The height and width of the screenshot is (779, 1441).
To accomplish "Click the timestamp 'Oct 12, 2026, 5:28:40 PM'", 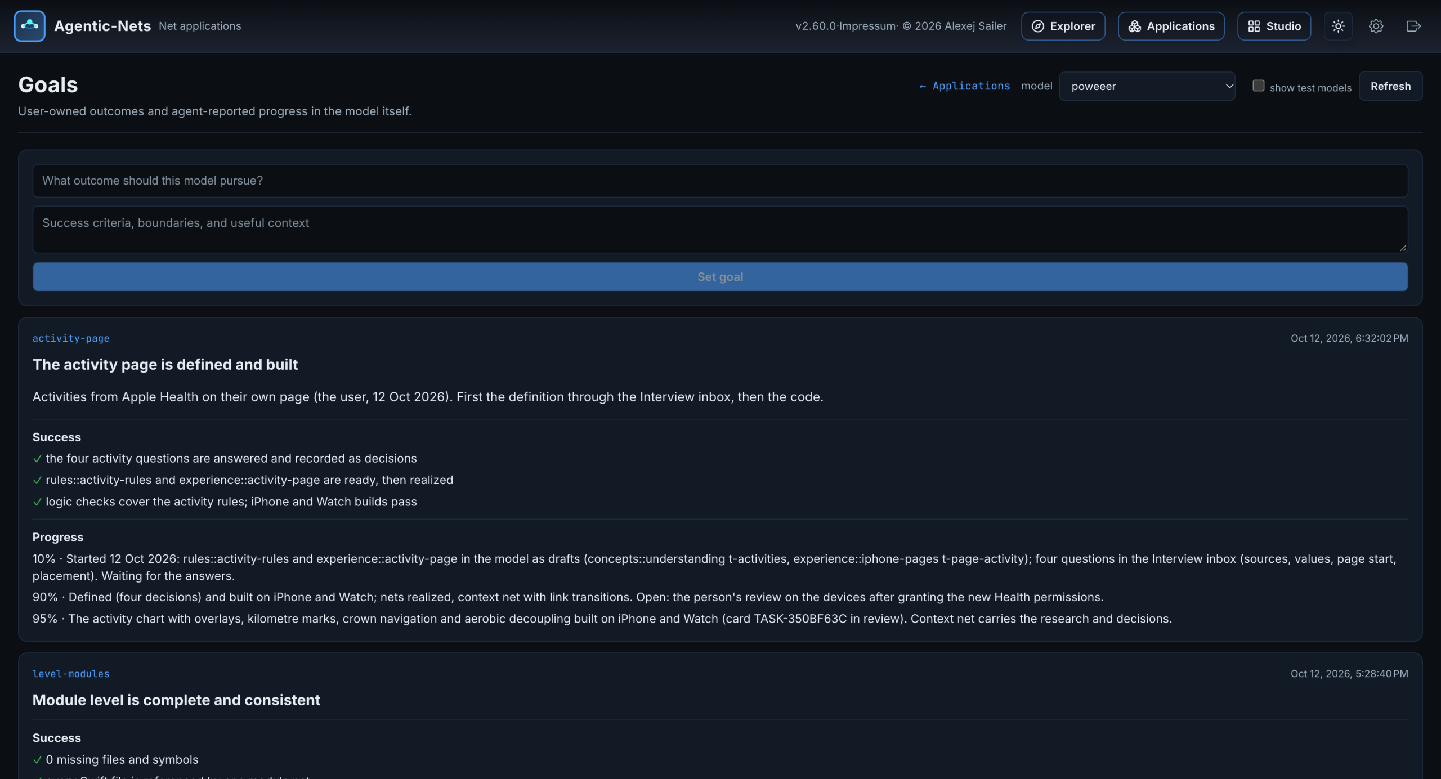I will click(1349, 674).
